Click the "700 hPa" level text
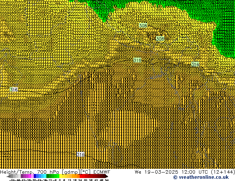The width and height of the screenshot is (235, 181). coord(49,172)
